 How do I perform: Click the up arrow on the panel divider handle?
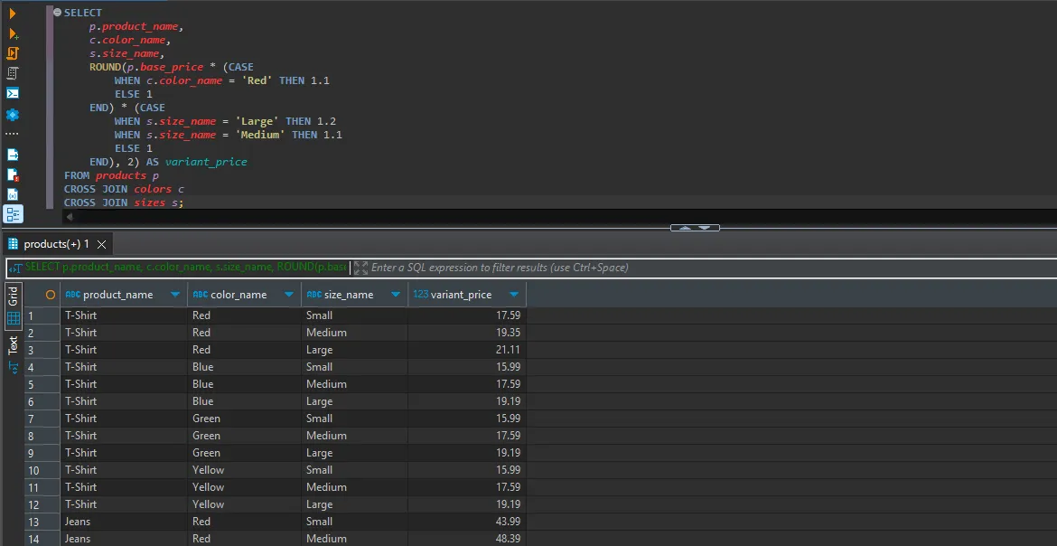686,228
